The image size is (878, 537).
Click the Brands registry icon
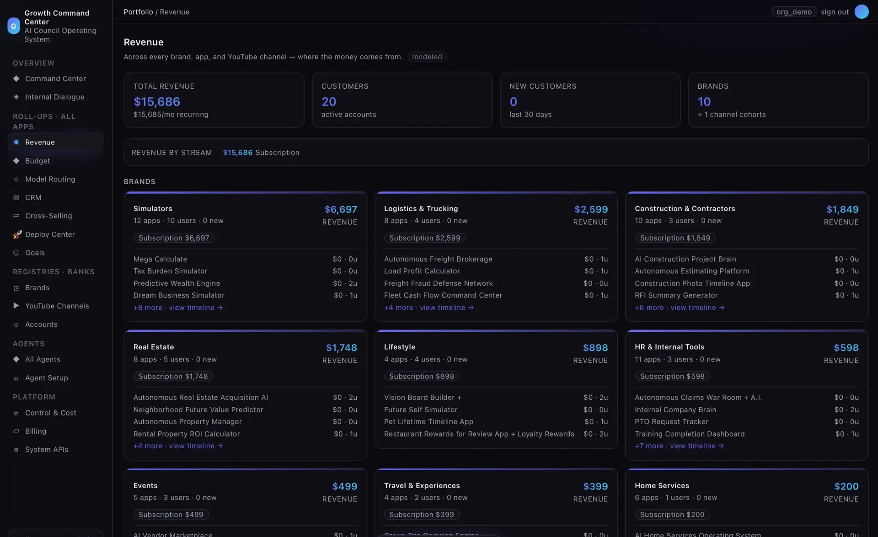tap(16, 288)
